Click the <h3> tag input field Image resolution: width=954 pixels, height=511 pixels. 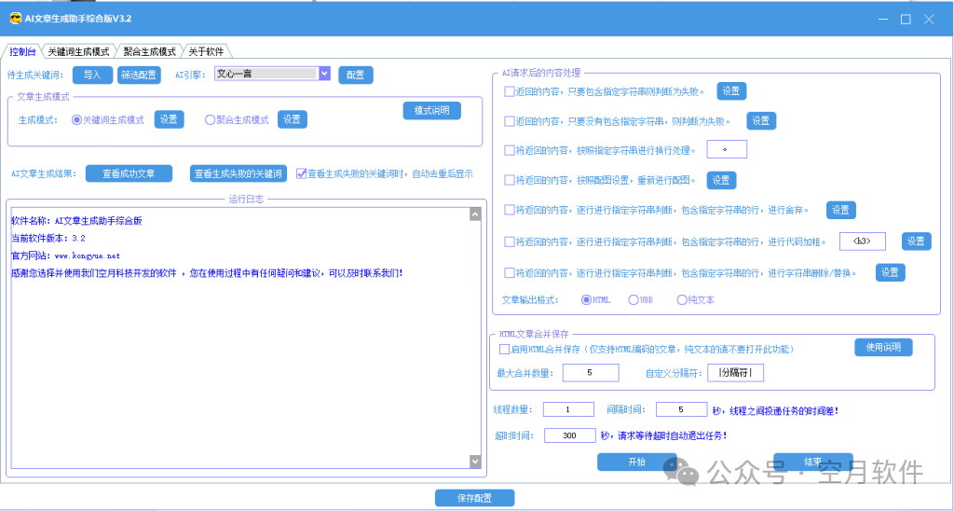pos(862,242)
